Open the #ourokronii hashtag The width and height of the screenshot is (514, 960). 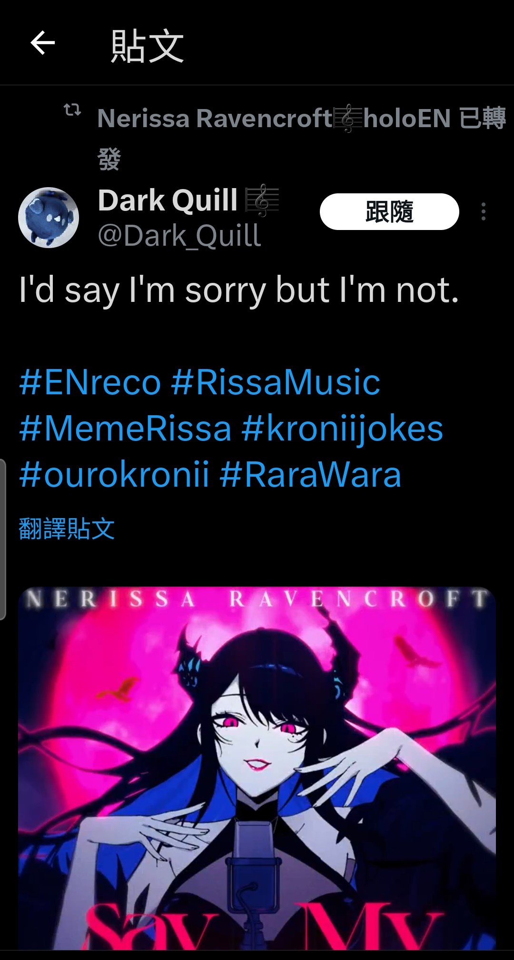[x=114, y=475]
